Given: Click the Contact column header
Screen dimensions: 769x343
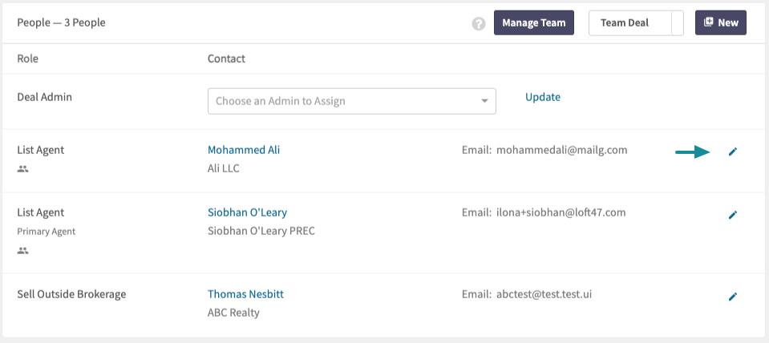Looking at the screenshot, I should (226, 59).
